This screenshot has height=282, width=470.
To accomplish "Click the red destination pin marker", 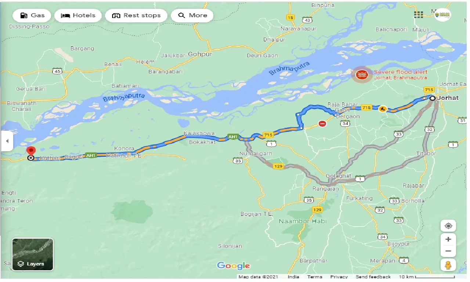I will coord(31,152).
